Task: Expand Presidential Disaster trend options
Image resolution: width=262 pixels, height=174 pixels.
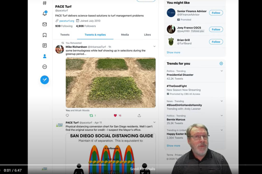Action: point(222,71)
